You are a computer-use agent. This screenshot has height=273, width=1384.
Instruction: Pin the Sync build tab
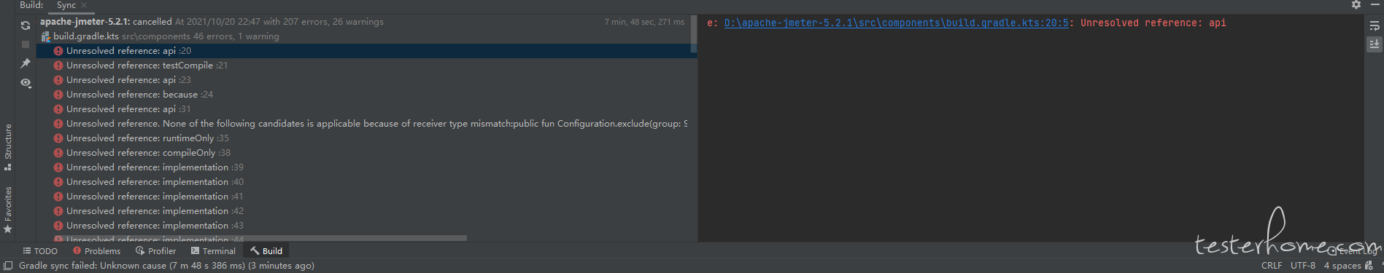pyautogui.click(x=26, y=63)
